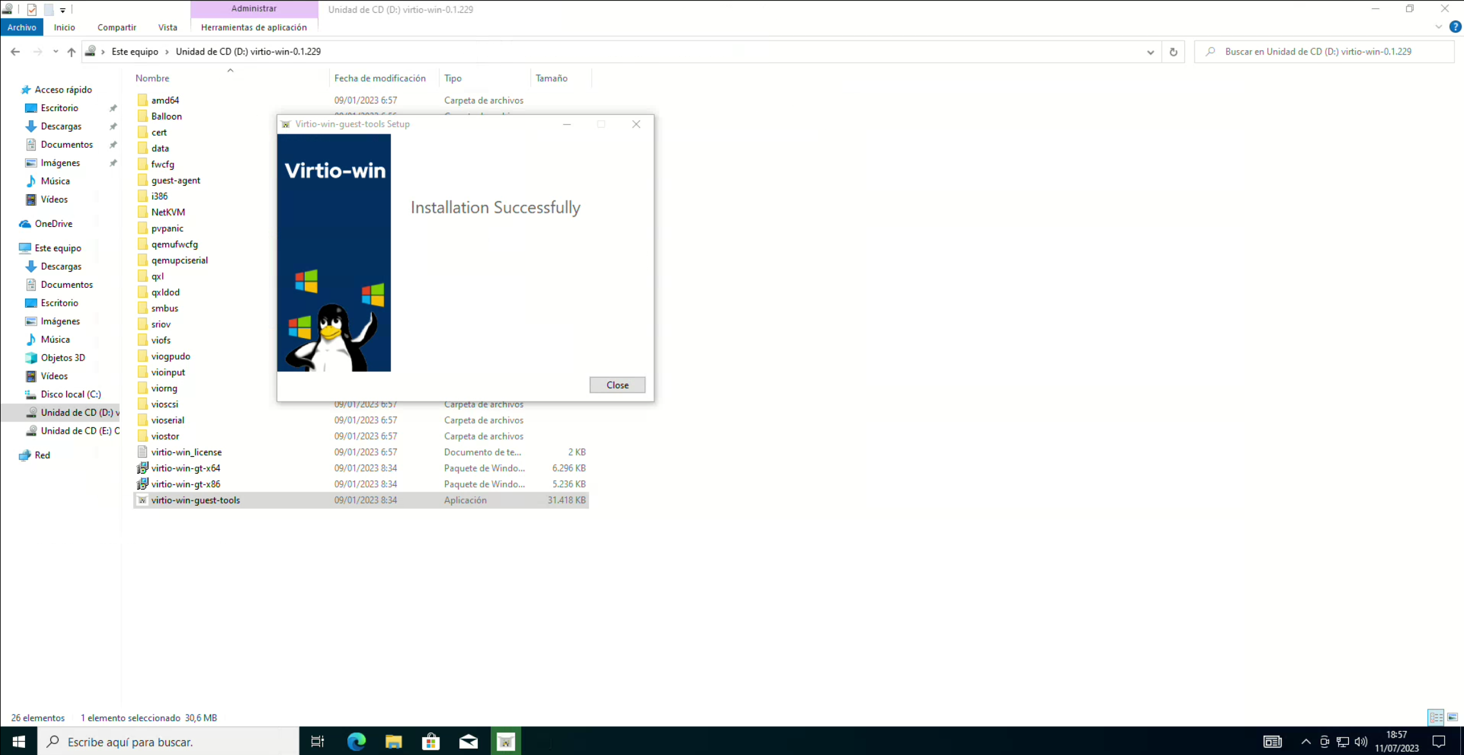Switch to the Vista ribbon tab
This screenshot has height=755, width=1464.
pyautogui.click(x=167, y=27)
